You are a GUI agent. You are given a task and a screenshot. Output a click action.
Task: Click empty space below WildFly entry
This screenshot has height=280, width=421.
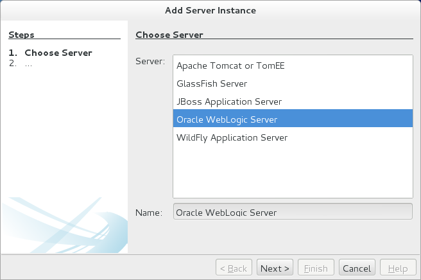(x=292, y=170)
